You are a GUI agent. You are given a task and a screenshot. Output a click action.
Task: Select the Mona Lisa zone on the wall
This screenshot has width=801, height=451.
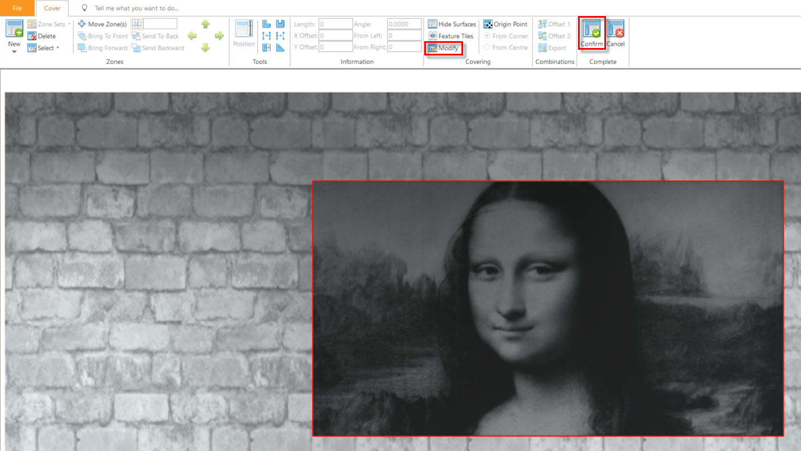(548, 309)
